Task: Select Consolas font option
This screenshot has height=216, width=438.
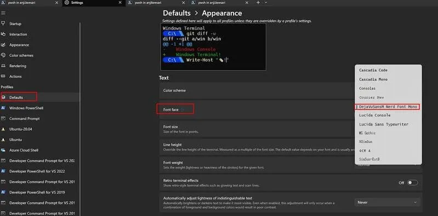Action: pyautogui.click(x=388, y=89)
